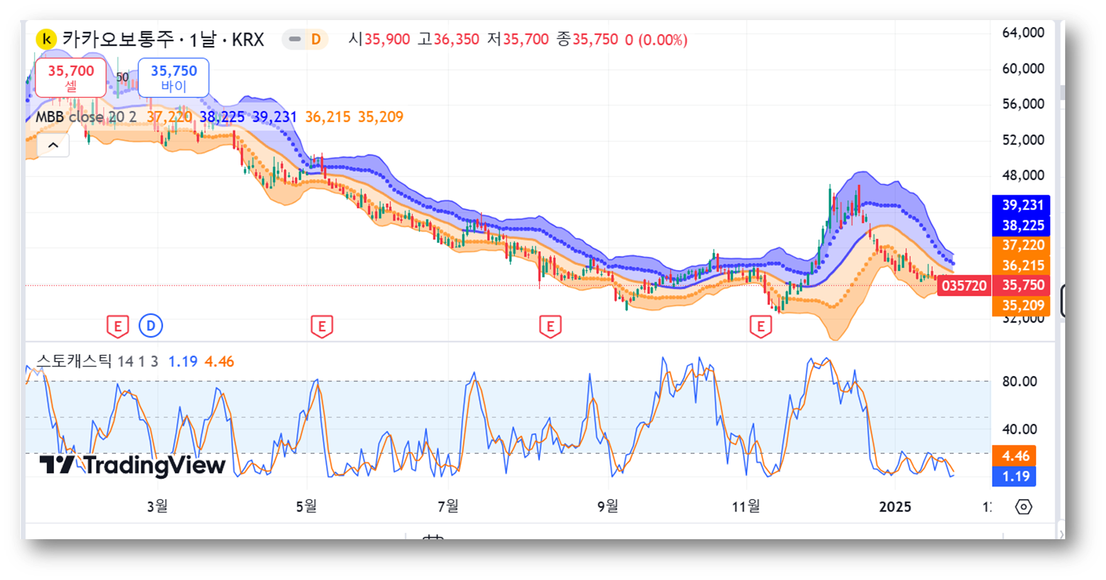Select the MBB close 20 2 indicator legend
1106x580 pixels.
coord(86,117)
